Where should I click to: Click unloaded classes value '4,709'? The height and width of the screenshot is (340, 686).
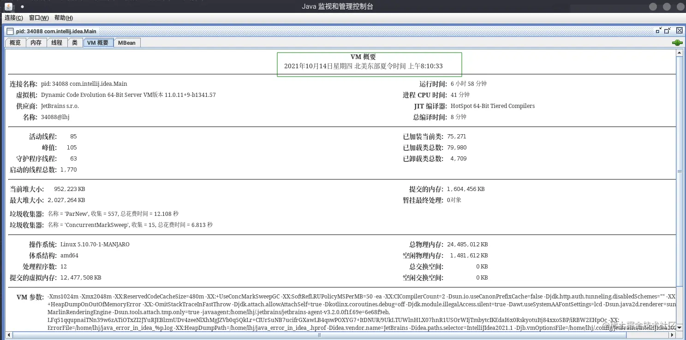coord(459,159)
